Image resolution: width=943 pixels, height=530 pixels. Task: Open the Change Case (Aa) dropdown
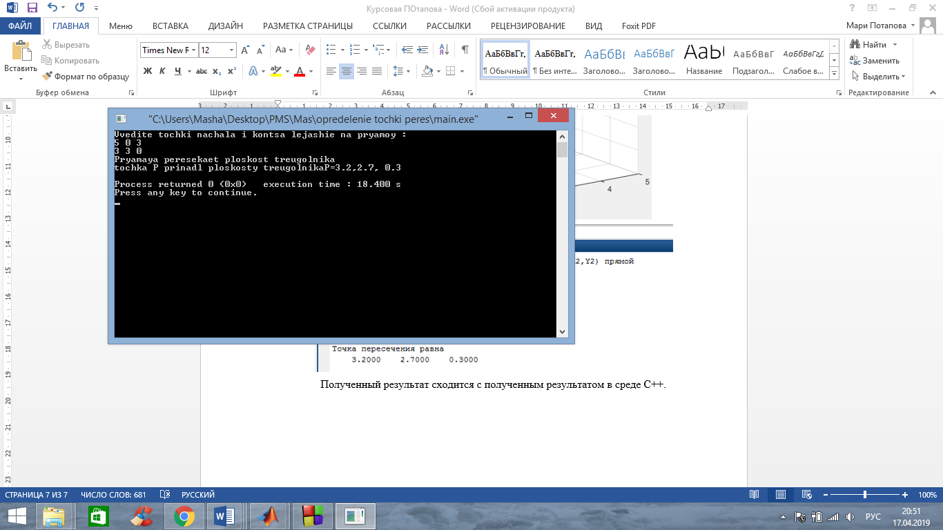284,50
